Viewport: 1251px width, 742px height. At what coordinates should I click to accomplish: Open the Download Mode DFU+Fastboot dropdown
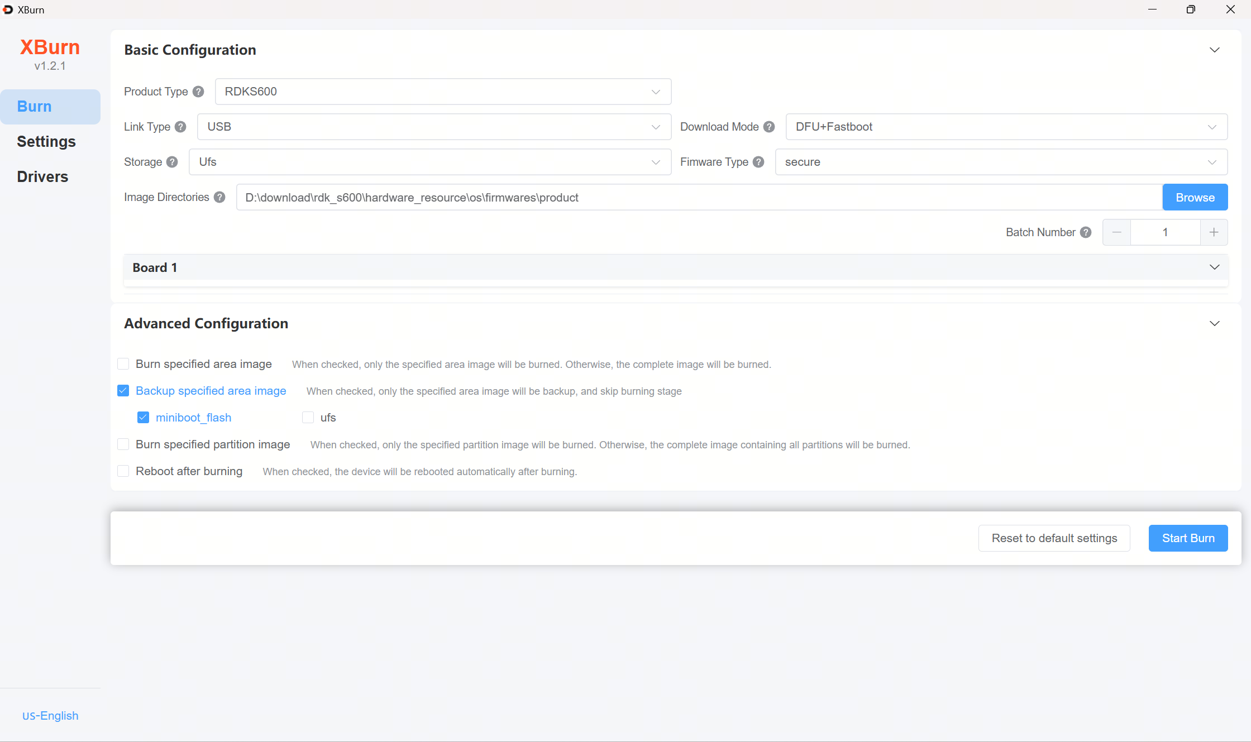1006,127
